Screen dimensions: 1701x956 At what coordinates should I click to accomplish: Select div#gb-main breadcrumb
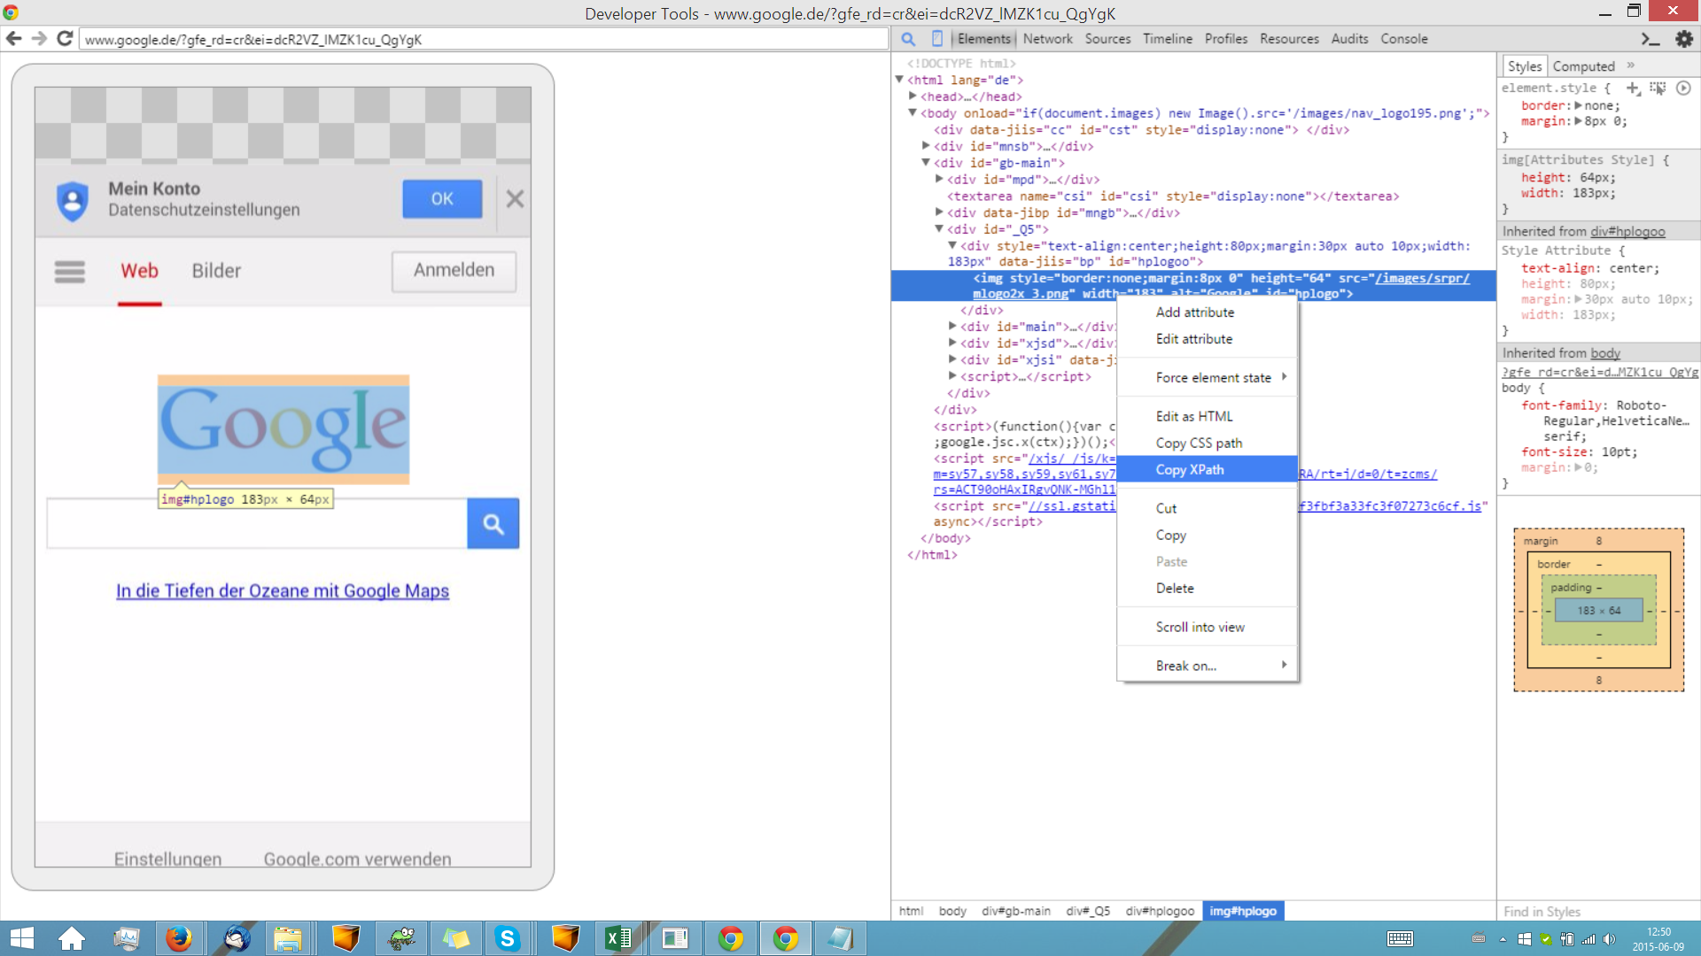point(1016,911)
